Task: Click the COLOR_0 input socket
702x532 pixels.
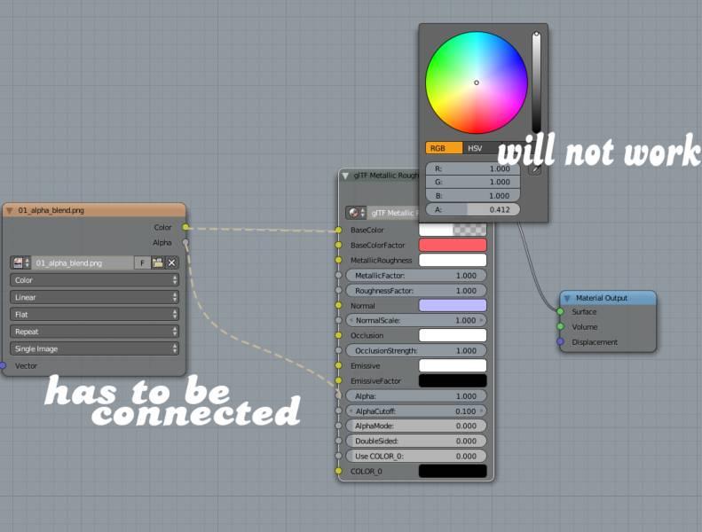Action: click(338, 471)
